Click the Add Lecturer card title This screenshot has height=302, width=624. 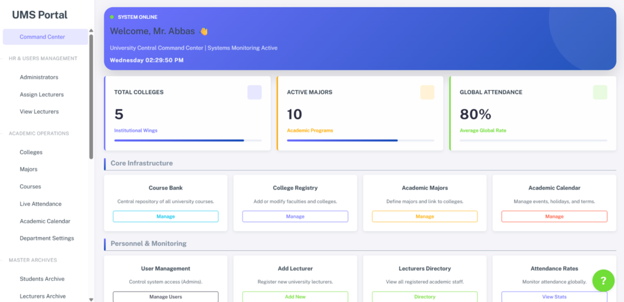coord(296,268)
